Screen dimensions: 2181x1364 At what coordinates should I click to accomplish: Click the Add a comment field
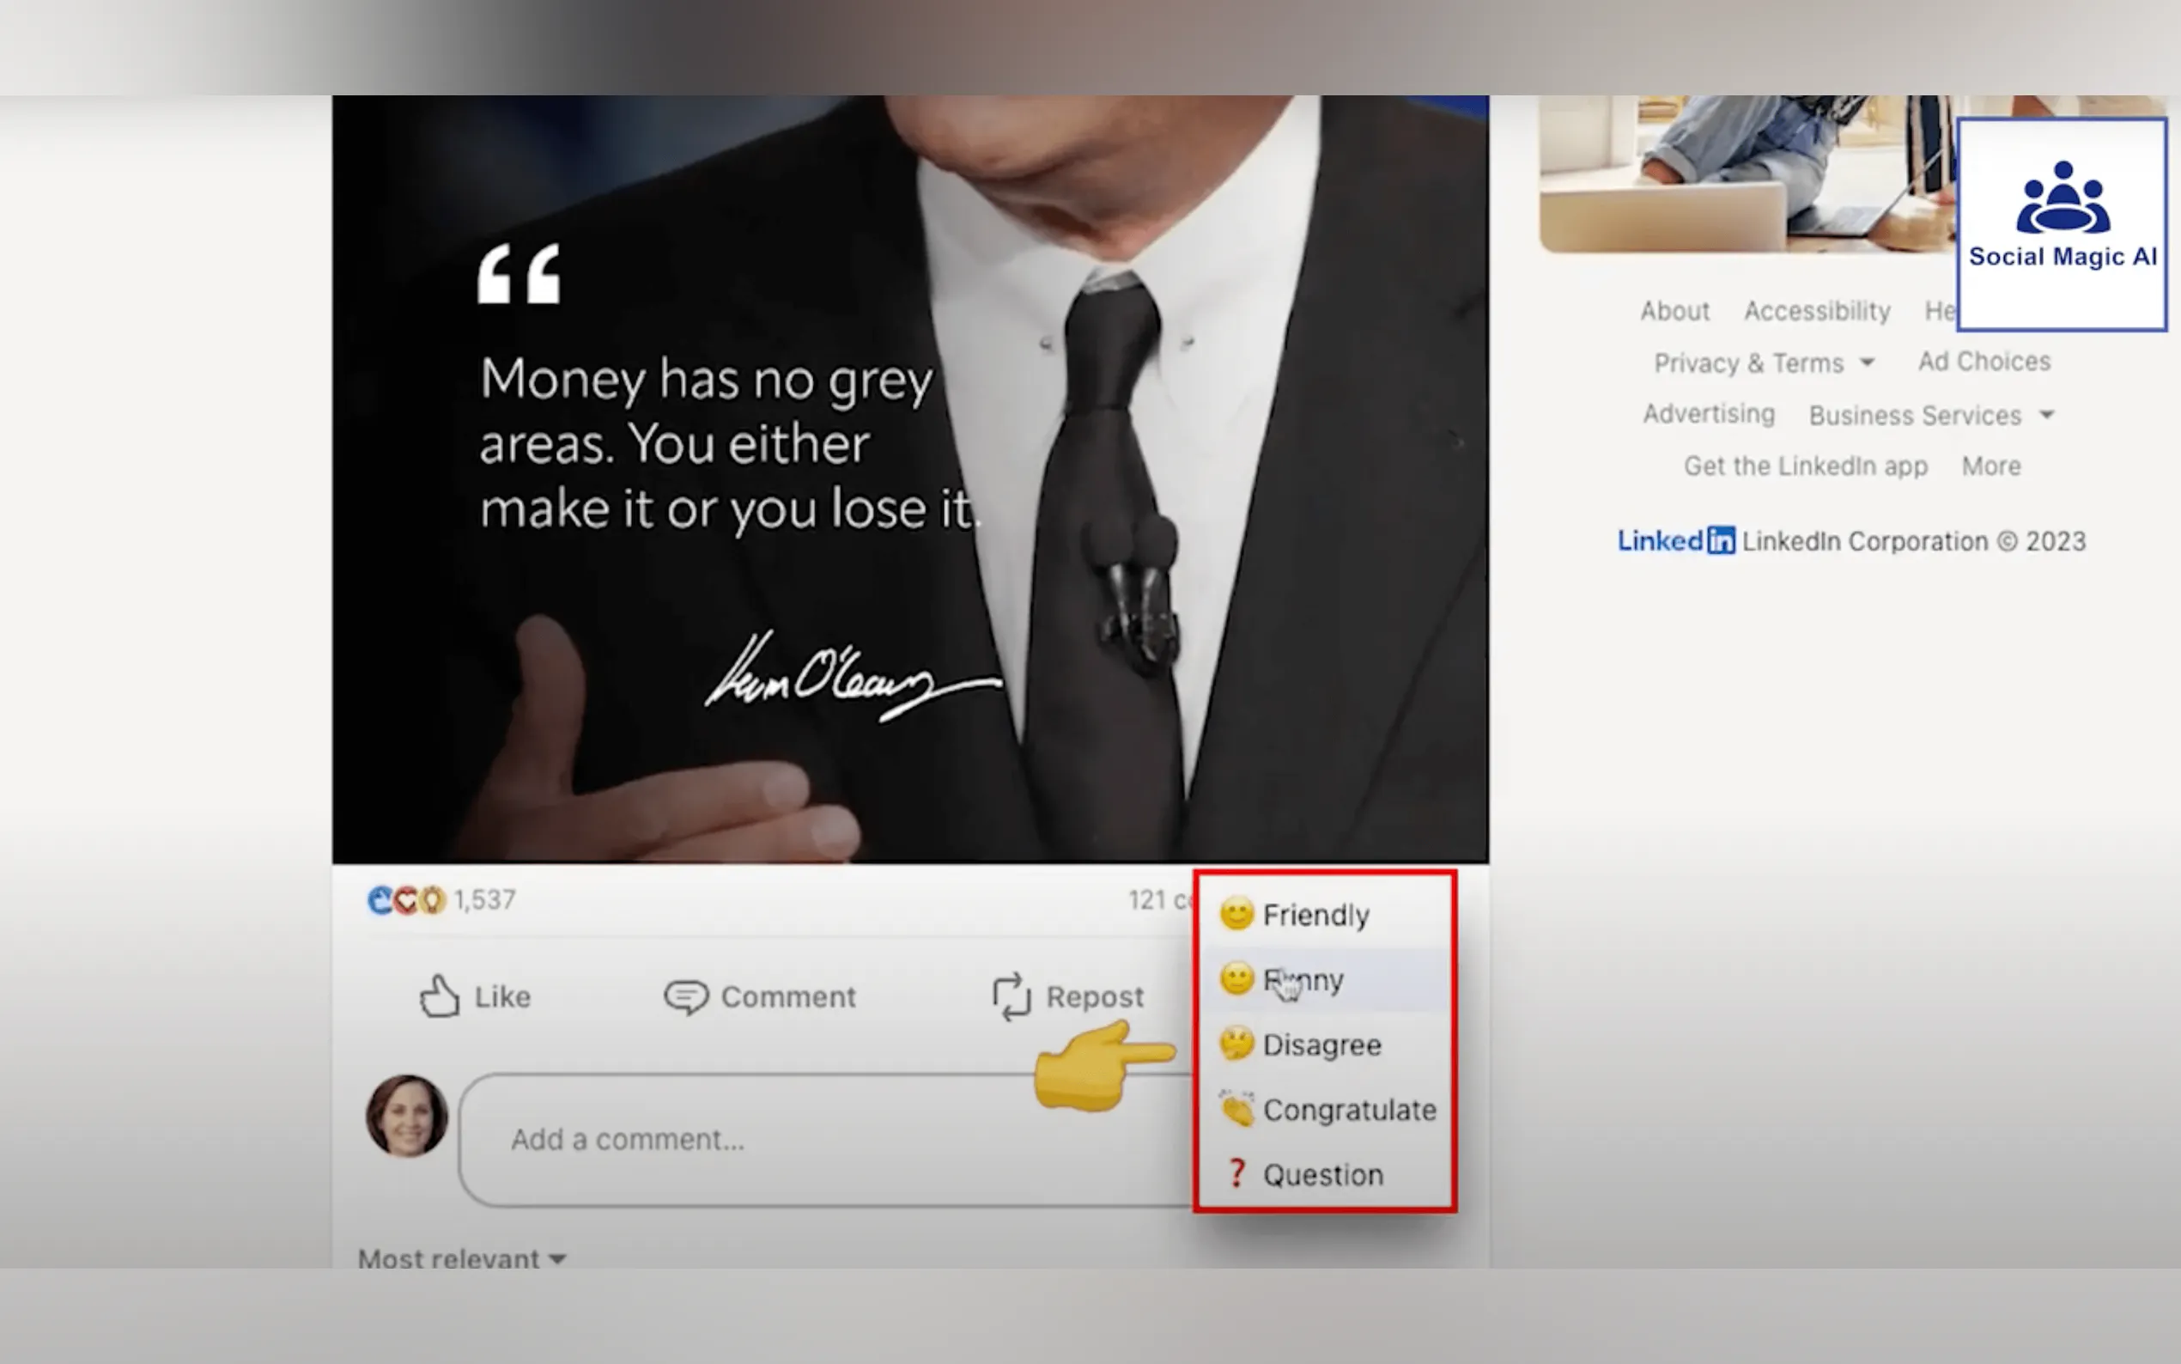click(811, 1139)
